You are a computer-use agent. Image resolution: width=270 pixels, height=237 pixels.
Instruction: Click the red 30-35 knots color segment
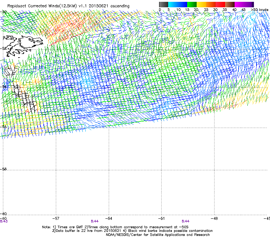(220, 4)
